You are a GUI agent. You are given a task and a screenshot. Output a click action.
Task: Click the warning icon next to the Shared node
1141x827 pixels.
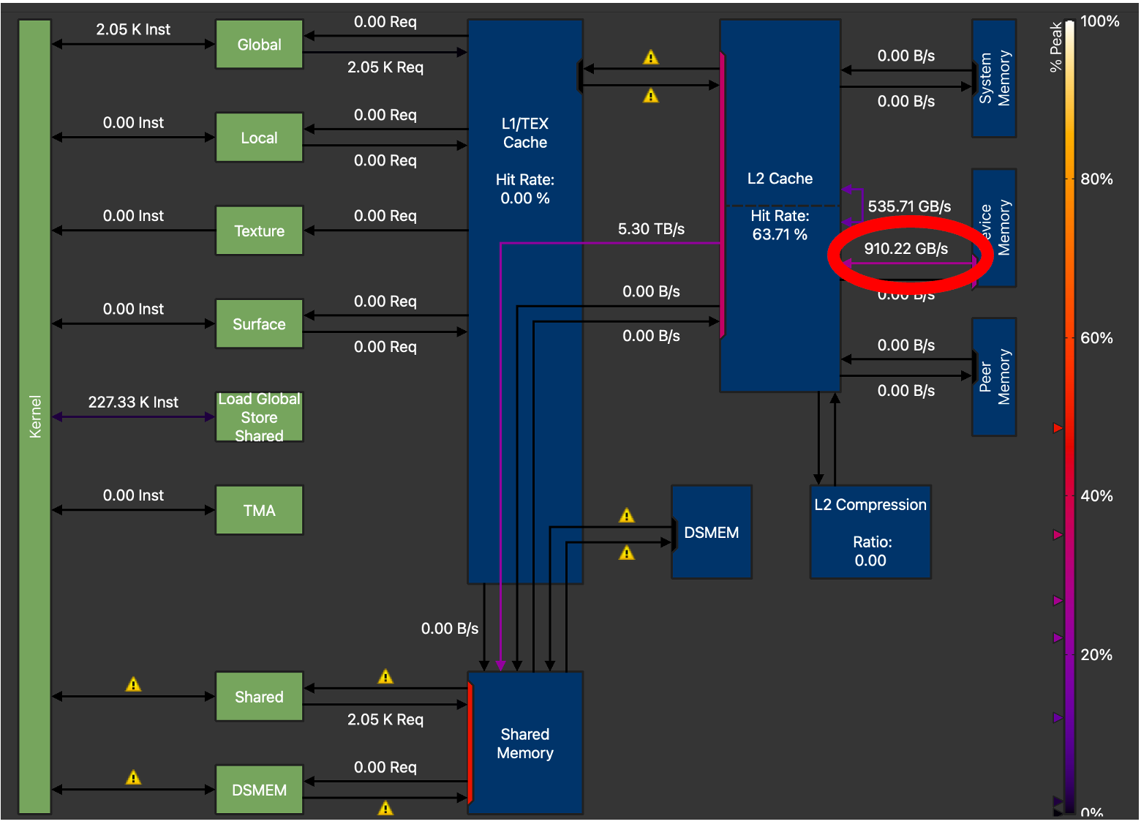click(133, 684)
